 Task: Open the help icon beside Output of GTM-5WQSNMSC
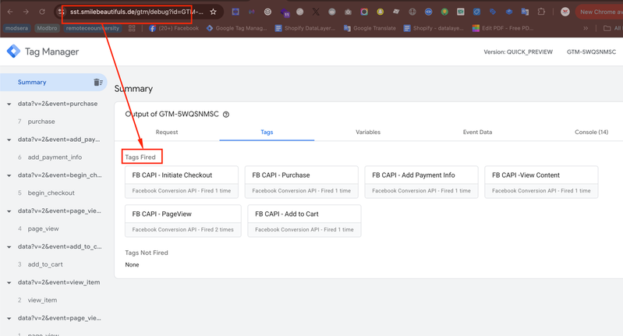click(x=226, y=115)
